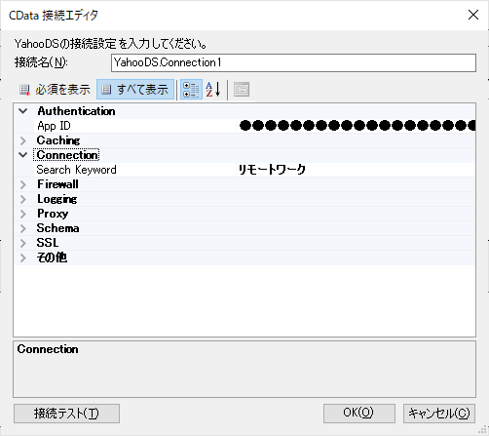The width and height of the screenshot is (489, 436).
Task: Select the Connection category label
Action: (x=66, y=155)
